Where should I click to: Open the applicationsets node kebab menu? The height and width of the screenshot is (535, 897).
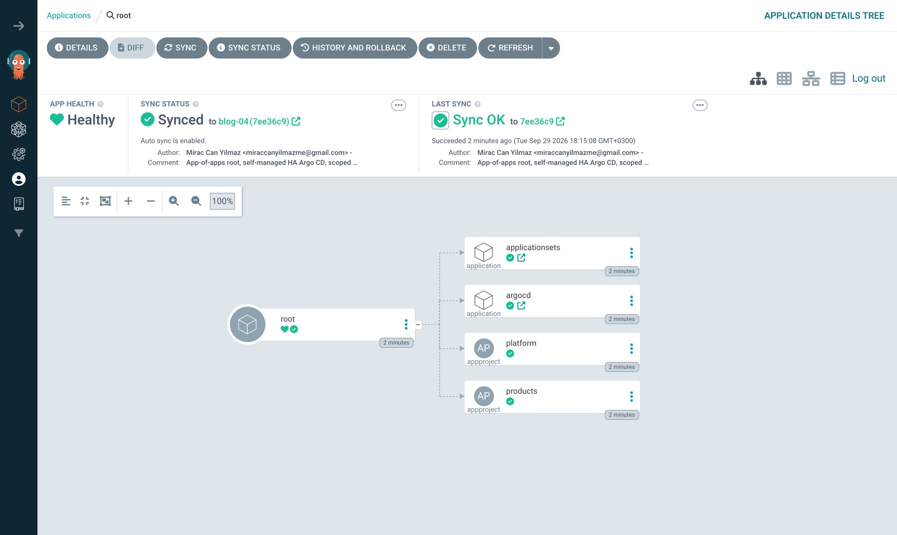coord(631,253)
